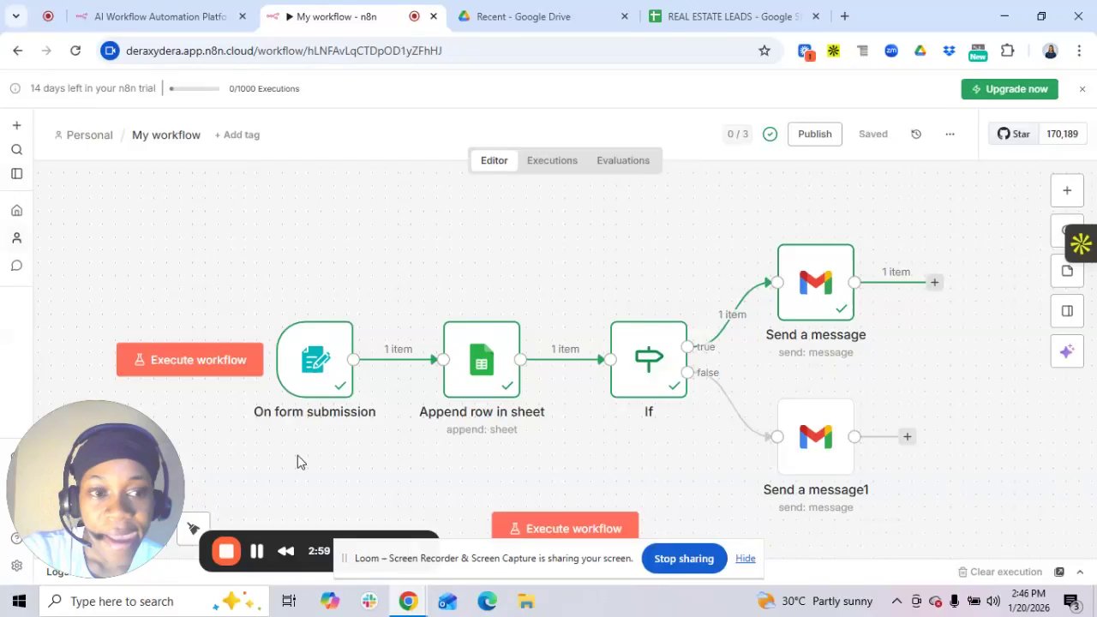Switch to the Executions tab
The height and width of the screenshot is (617, 1097).
click(x=552, y=160)
